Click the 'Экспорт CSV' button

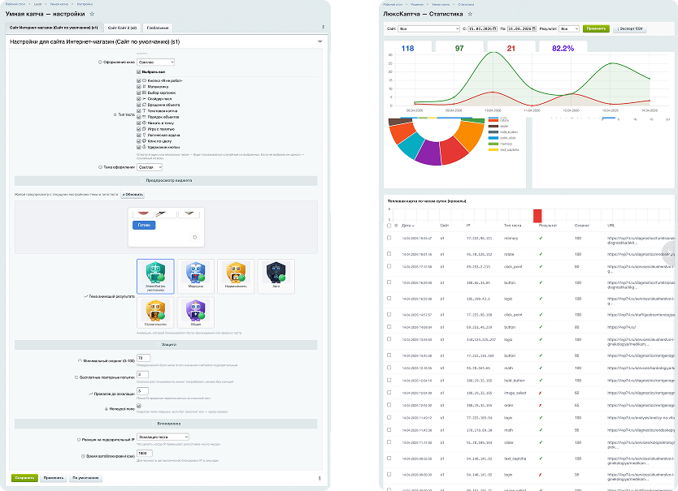coord(628,28)
